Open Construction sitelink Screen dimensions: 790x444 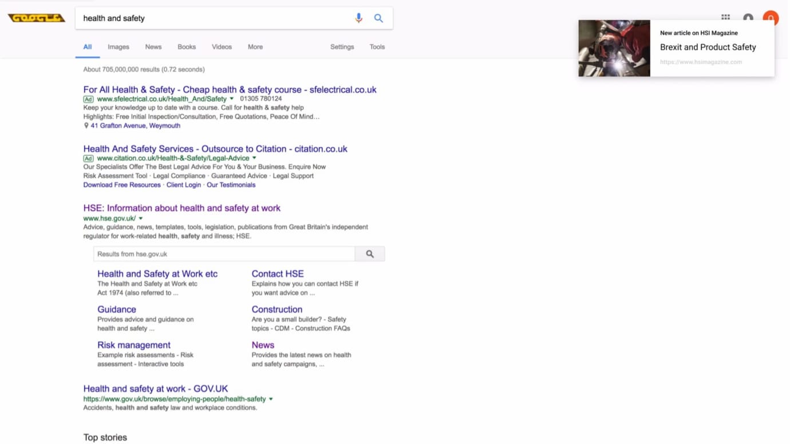coord(277,310)
